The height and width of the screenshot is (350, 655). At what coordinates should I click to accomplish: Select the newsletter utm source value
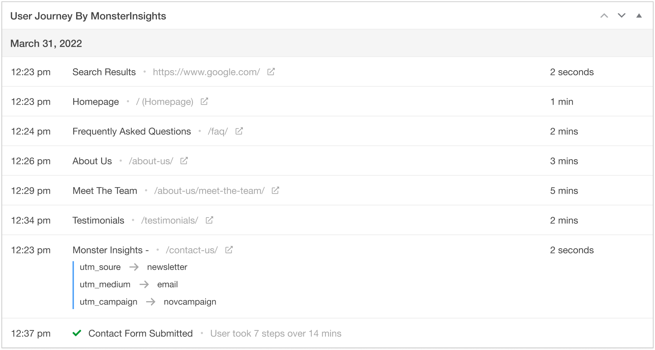pyautogui.click(x=167, y=267)
